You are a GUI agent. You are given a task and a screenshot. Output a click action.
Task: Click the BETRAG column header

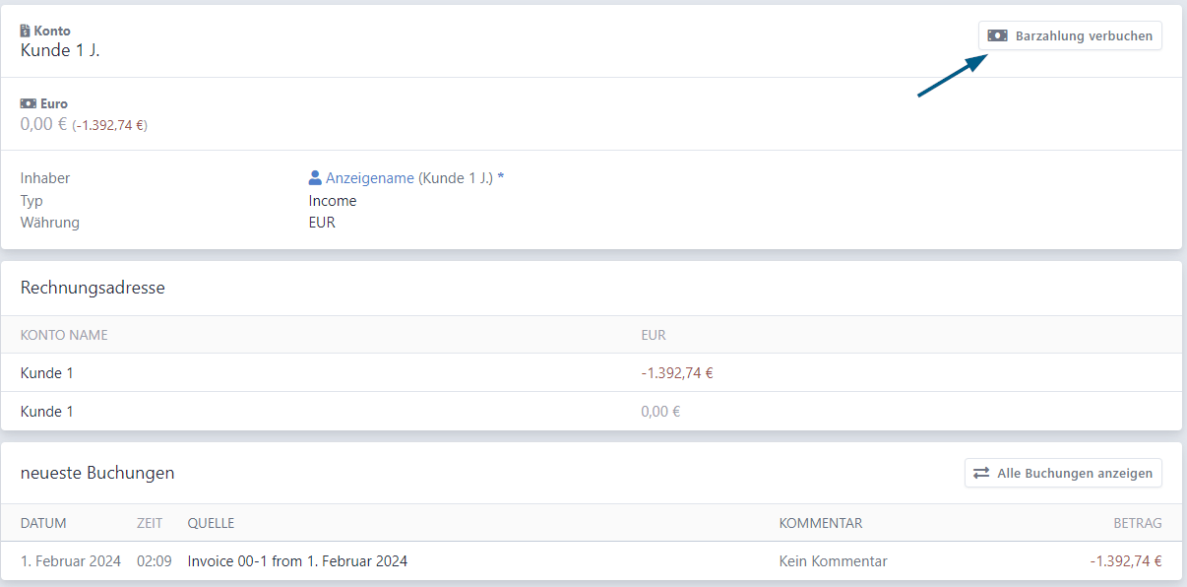(x=1138, y=523)
